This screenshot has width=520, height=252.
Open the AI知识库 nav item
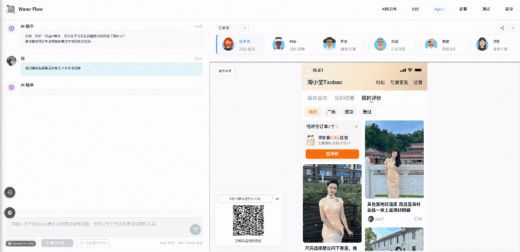390,9
